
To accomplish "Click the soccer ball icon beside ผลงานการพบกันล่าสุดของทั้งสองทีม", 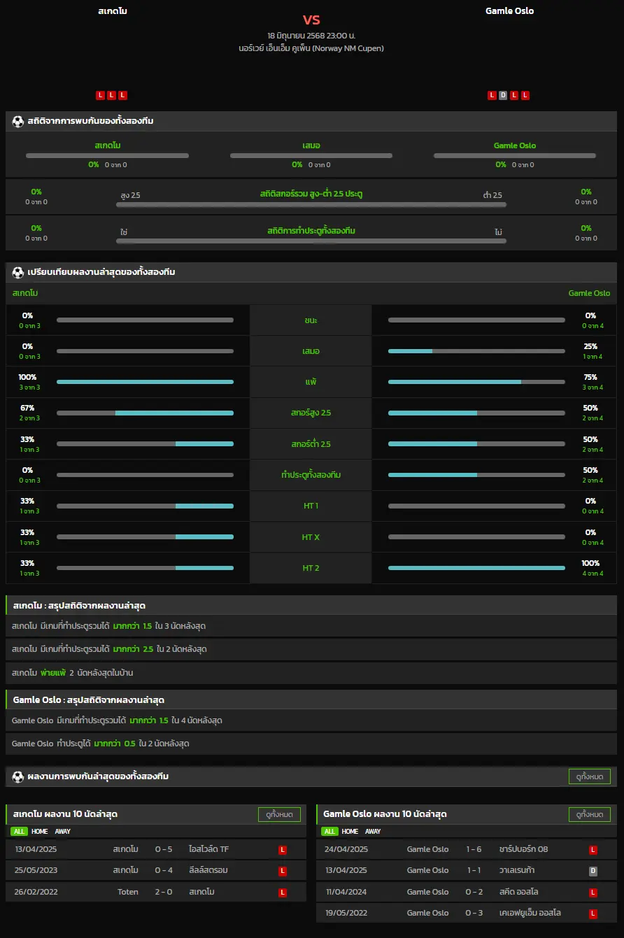I will pyautogui.click(x=18, y=776).
